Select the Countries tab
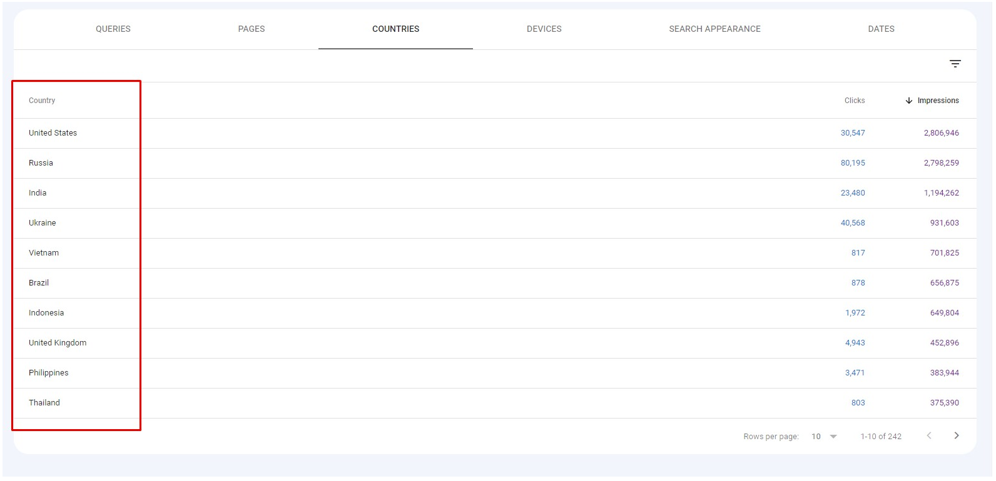This screenshot has width=996, height=481. coord(395,29)
